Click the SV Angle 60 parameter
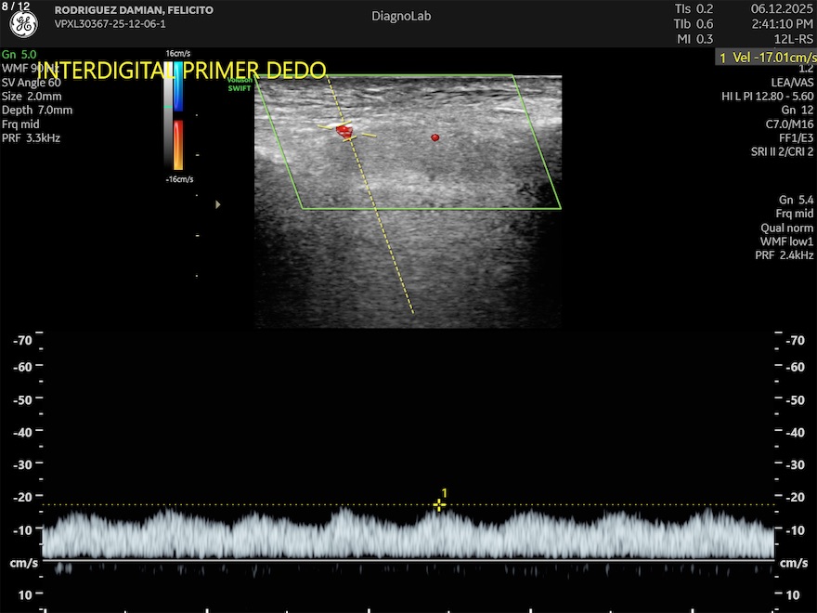This screenshot has width=817, height=613. pos(32,83)
